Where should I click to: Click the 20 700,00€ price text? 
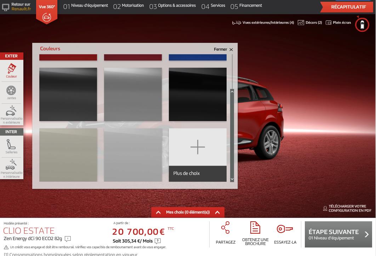(x=138, y=232)
